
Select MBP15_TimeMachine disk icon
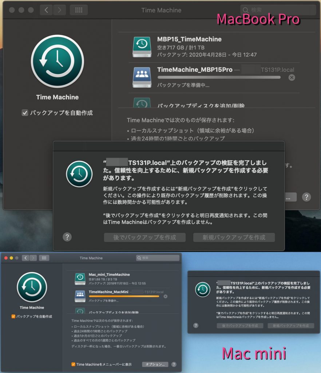[142, 47]
